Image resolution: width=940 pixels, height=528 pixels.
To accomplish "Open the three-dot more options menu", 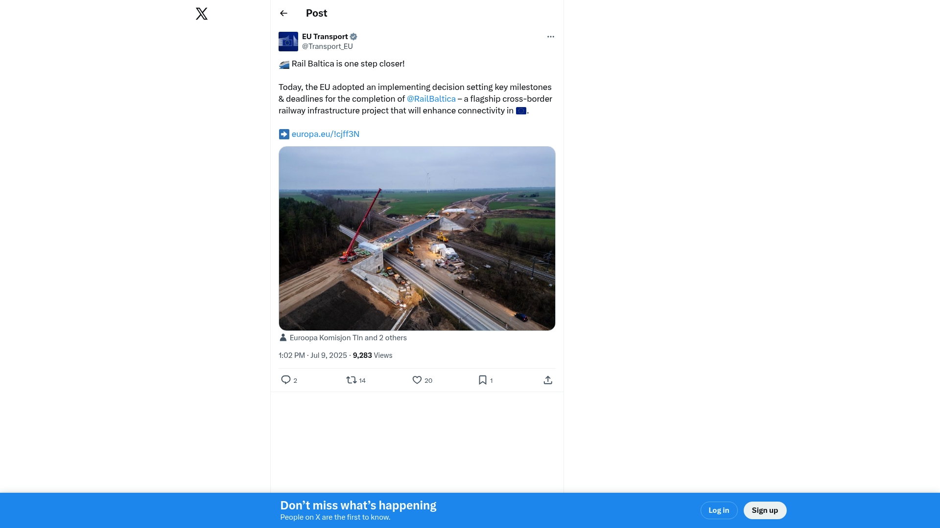I will (550, 37).
